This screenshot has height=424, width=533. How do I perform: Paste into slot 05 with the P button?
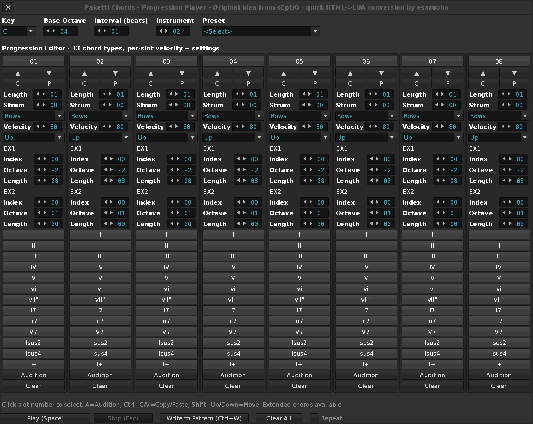tap(315, 83)
